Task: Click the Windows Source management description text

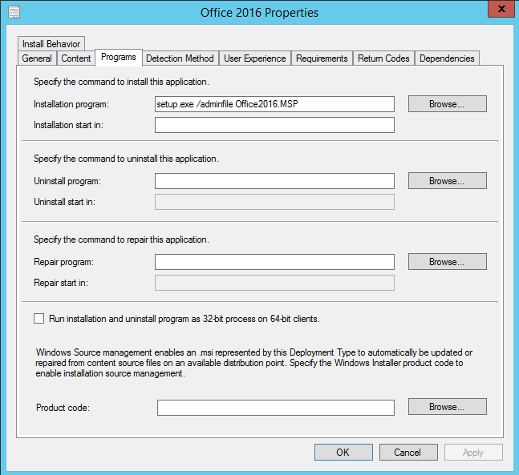Action: coord(253,363)
